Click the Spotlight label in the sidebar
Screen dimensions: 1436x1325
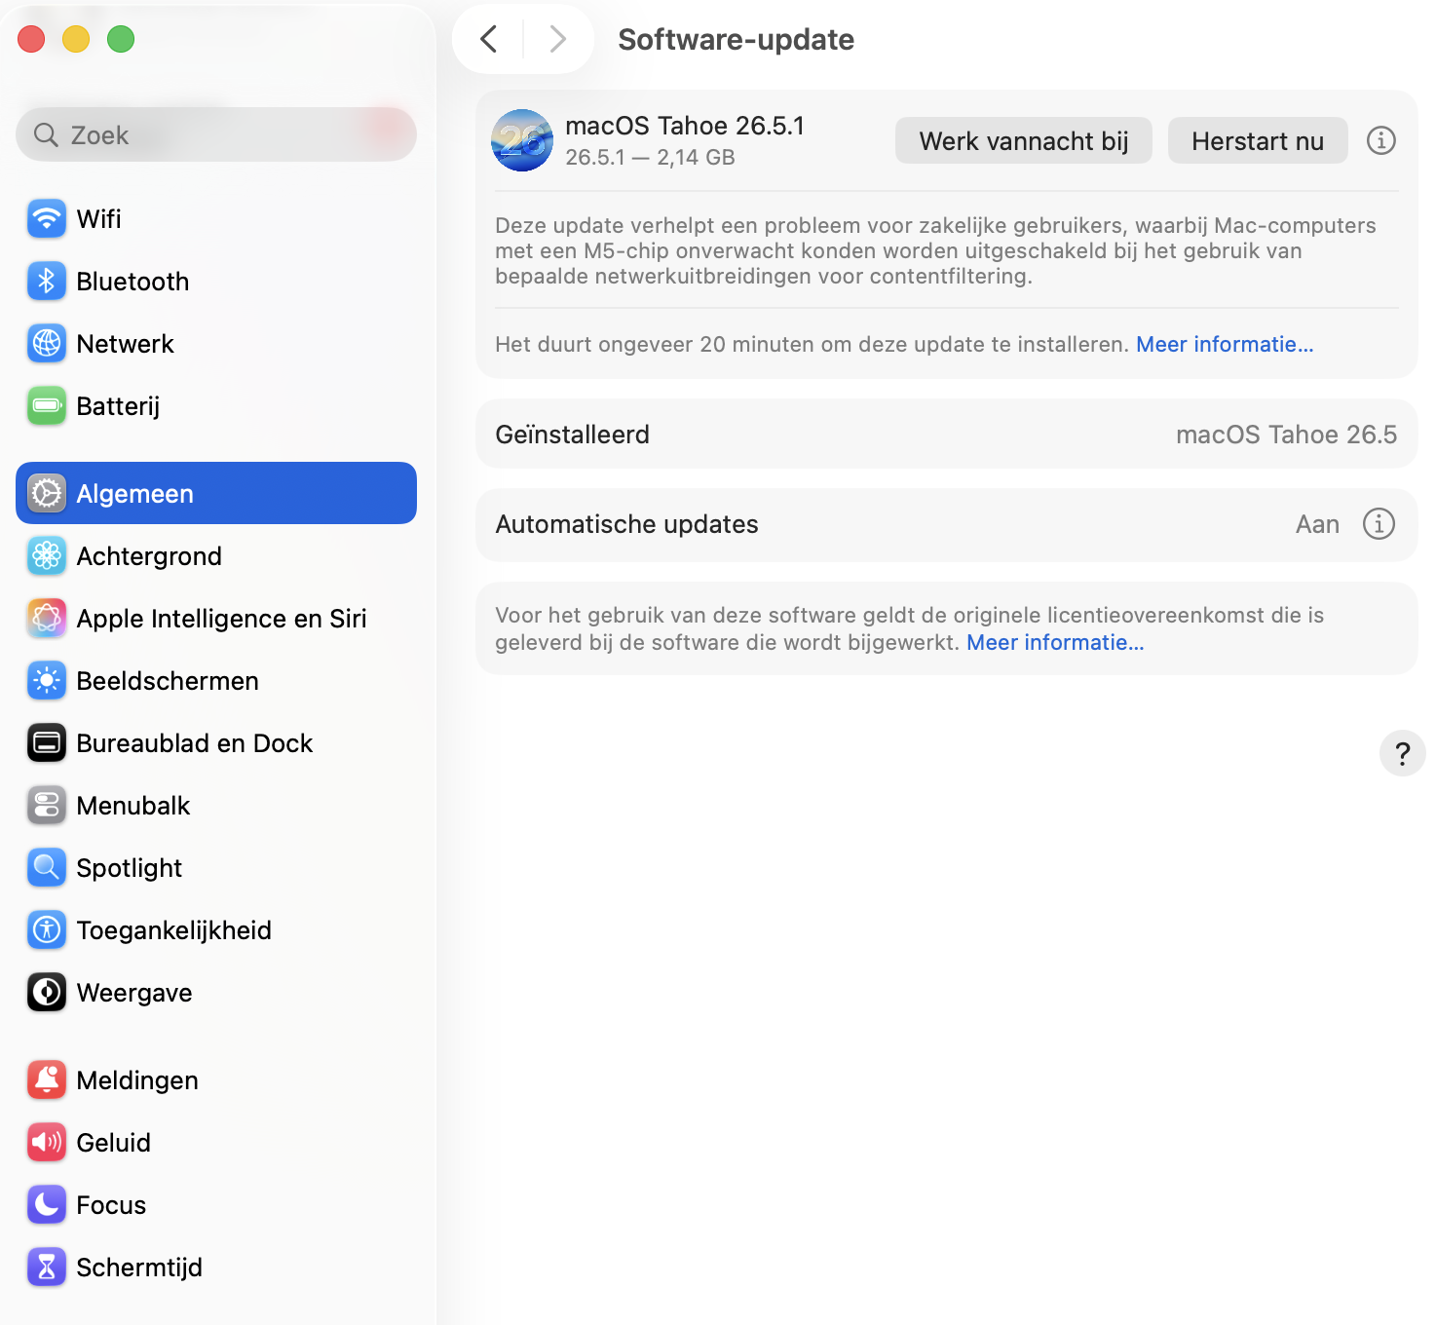click(130, 867)
